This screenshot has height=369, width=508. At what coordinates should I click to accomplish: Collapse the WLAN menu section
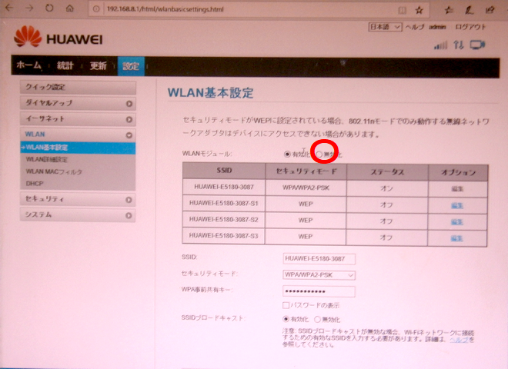click(x=78, y=135)
